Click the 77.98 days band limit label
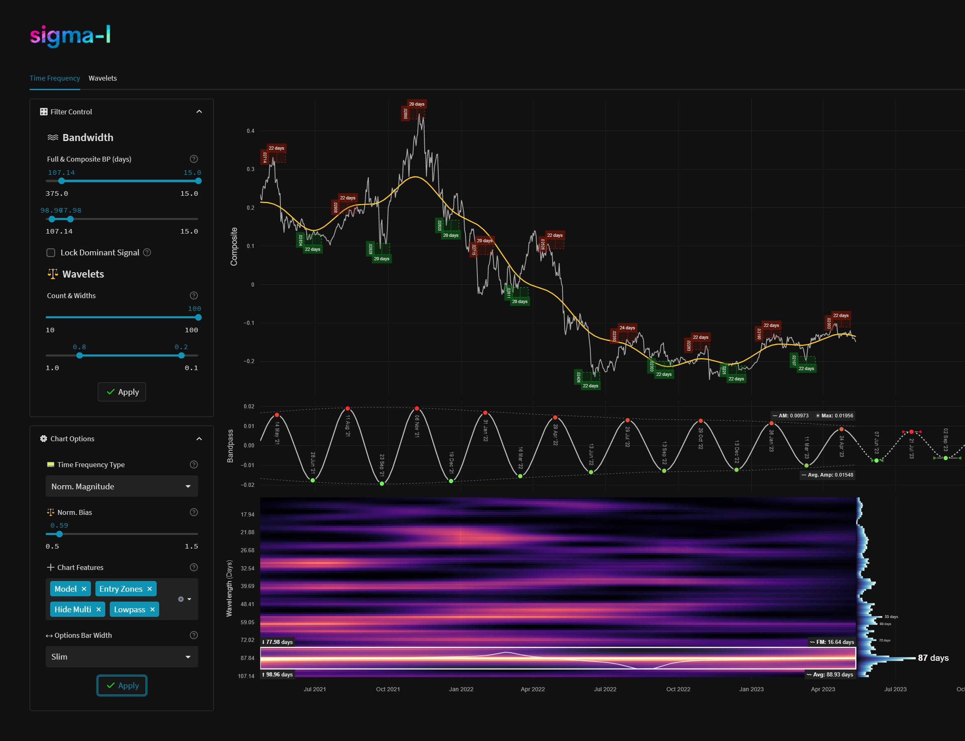 pos(278,642)
